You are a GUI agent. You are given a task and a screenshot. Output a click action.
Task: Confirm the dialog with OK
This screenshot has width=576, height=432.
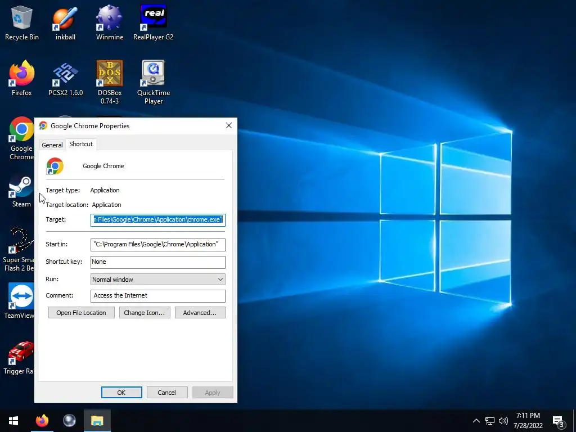(121, 392)
